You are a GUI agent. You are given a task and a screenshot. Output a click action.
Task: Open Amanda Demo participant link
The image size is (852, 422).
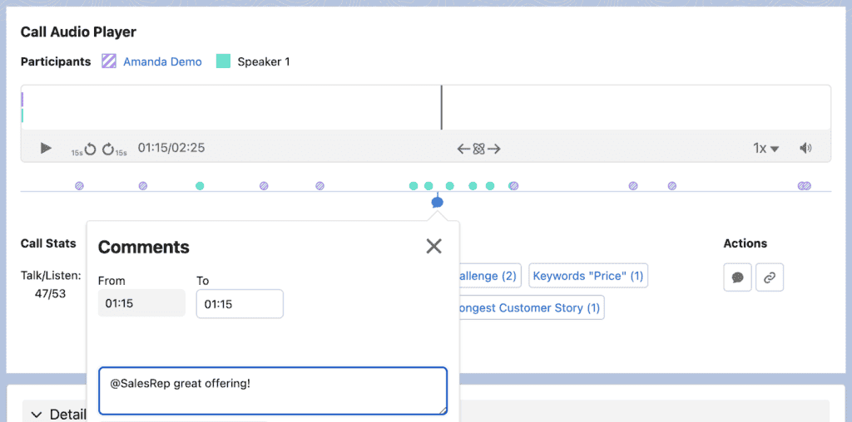pos(162,61)
